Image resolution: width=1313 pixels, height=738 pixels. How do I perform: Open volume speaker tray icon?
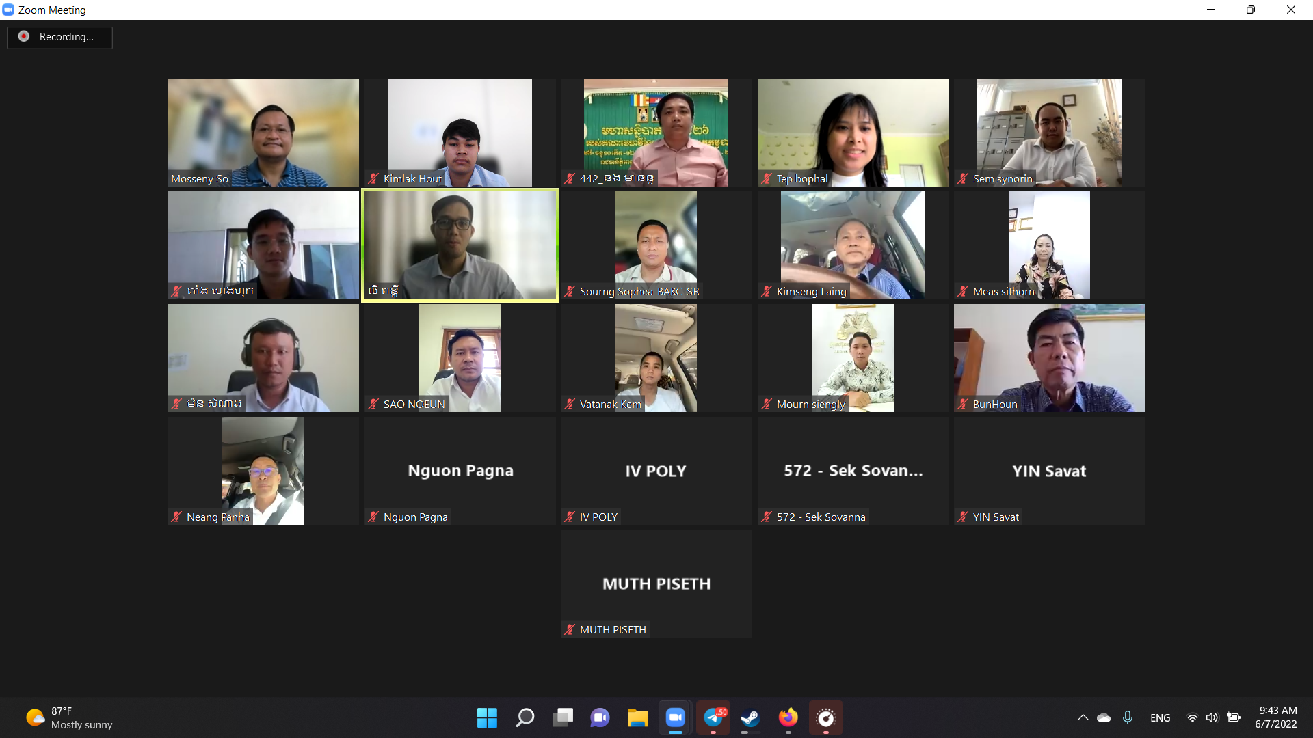pos(1212,717)
